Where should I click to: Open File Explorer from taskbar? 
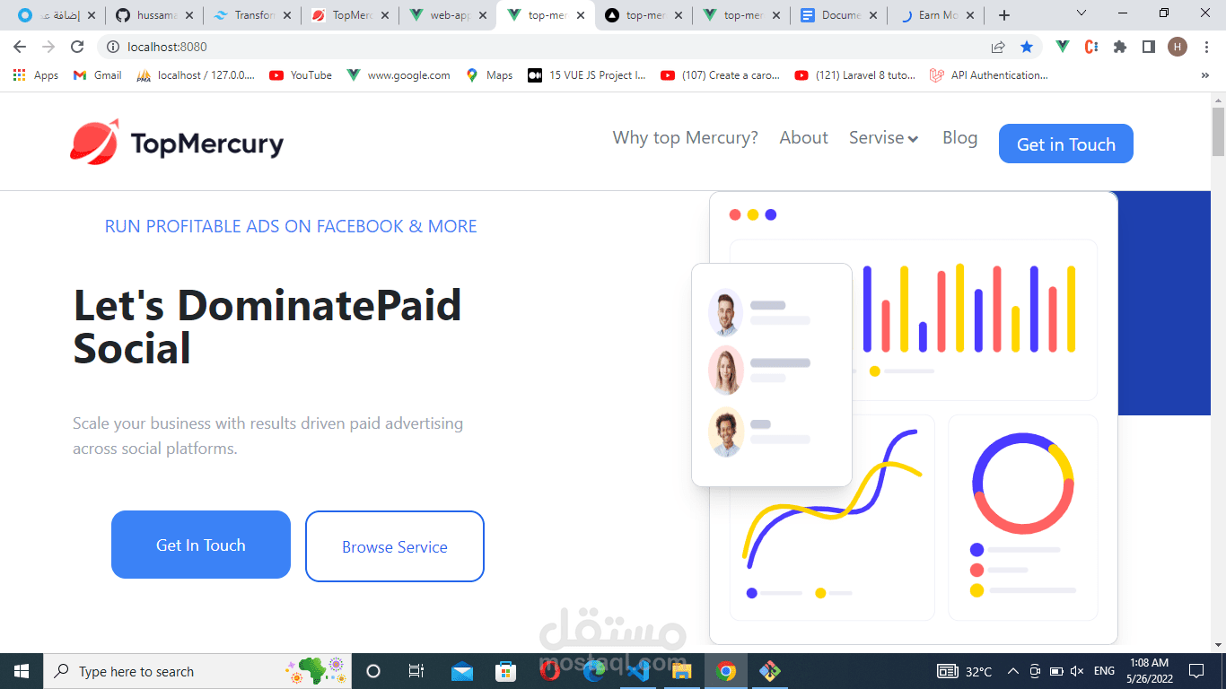pyautogui.click(x=682, y=671)
